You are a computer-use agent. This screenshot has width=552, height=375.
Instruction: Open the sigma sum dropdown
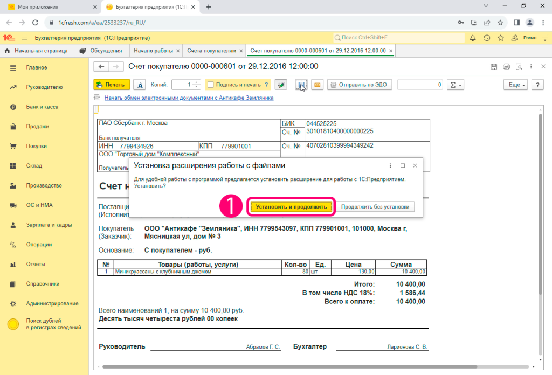[455, 85]
